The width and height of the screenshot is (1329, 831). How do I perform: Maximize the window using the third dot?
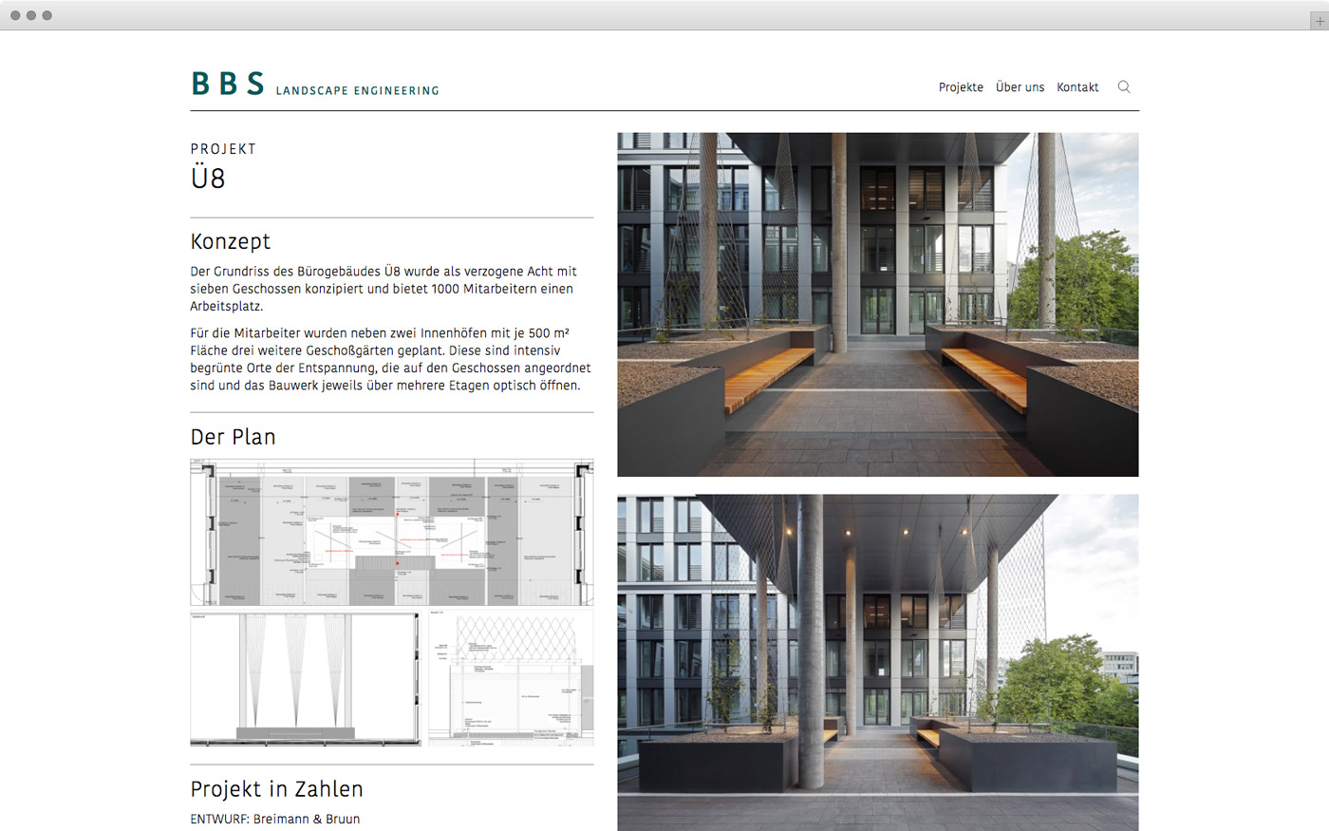[47, 16]
